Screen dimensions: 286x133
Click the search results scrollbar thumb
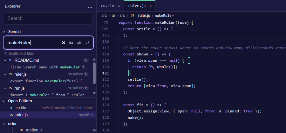coord(94,73)
